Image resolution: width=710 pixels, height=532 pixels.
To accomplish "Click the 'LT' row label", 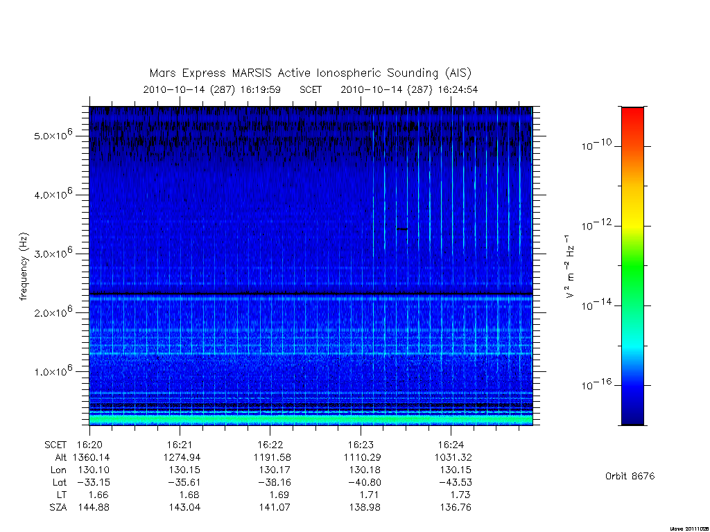I will click(x=62, y=495).
